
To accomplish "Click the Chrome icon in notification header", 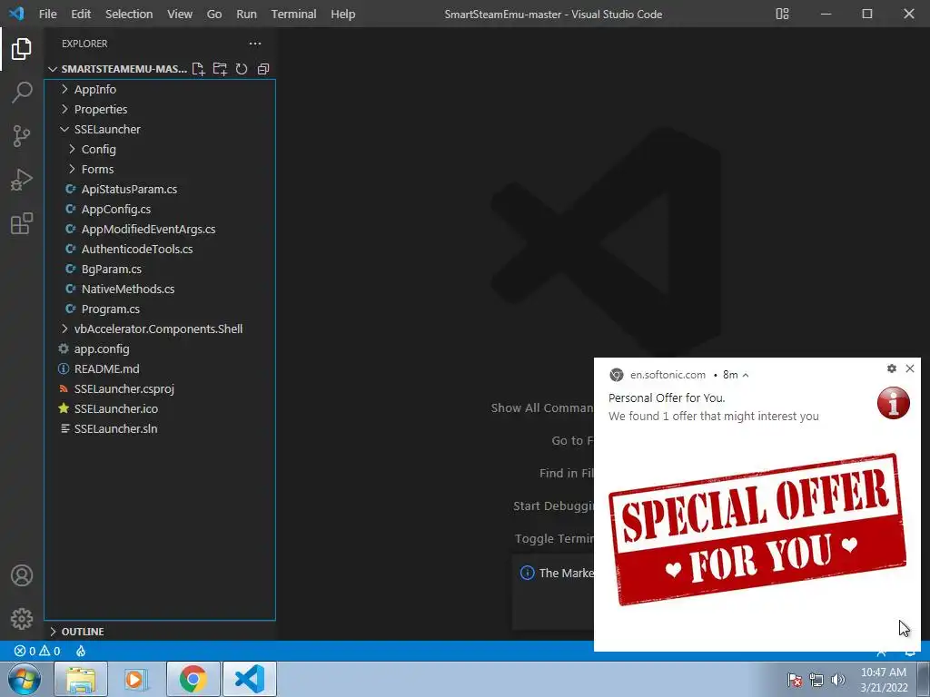I will click(x=617, y=375).
